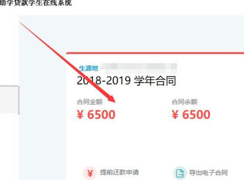Click the red bar atop the contract card
The image size is (244, 180).
coord(155,53)
